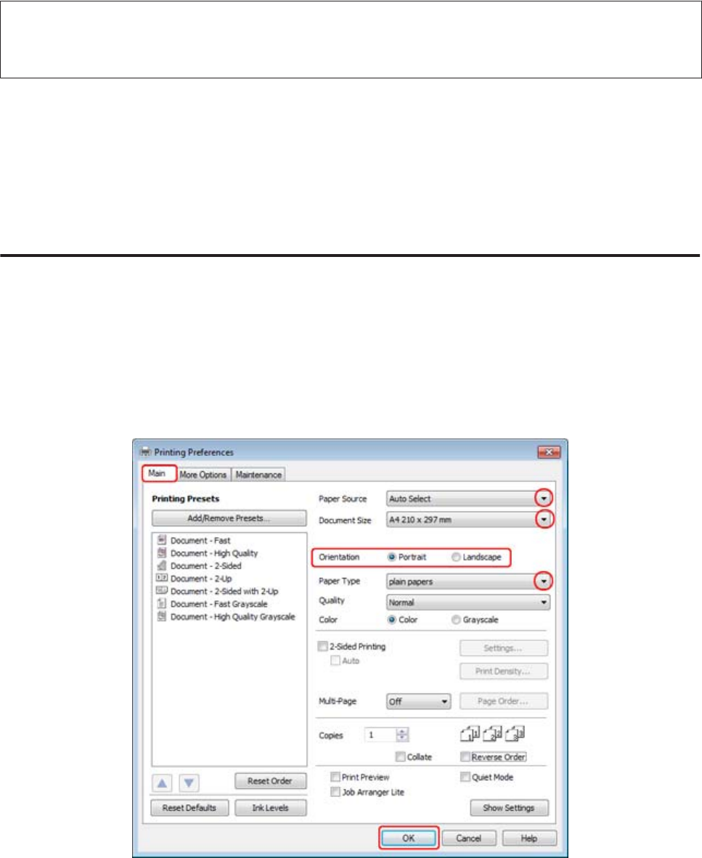Screen dimensions: 702x858
Task: Click the Add/Remove Presets button
Action: click(x=229, y=518)
